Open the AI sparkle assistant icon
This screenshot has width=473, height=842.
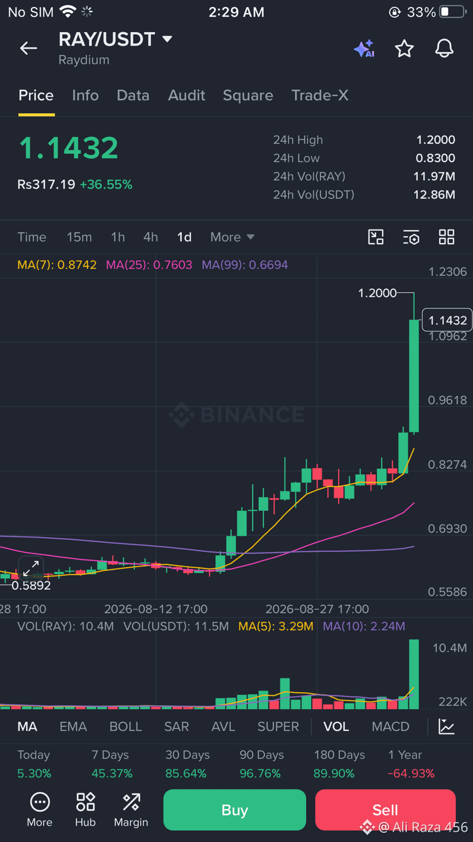point(364,49)
